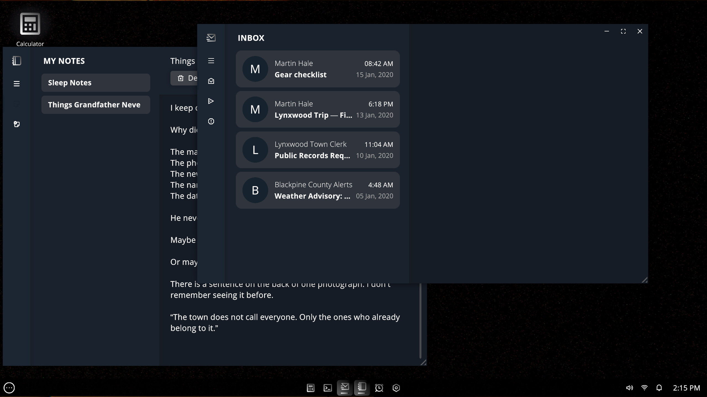Minimize the mail window
Screen dimensions: 707x397
tap(607, 31)
